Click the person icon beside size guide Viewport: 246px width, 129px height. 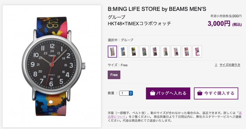[x=216, y=65]
